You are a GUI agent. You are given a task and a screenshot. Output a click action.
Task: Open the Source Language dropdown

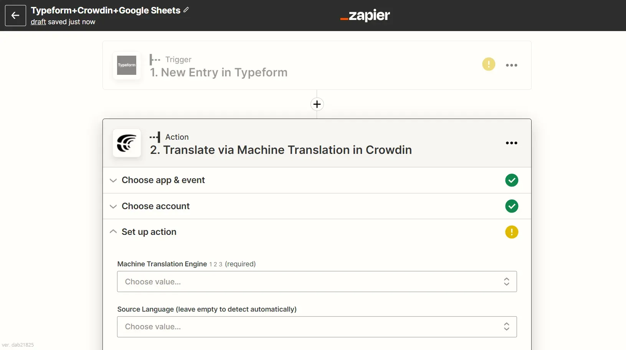(317, 327)
